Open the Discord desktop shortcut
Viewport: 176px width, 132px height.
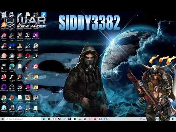click(20, 109)
